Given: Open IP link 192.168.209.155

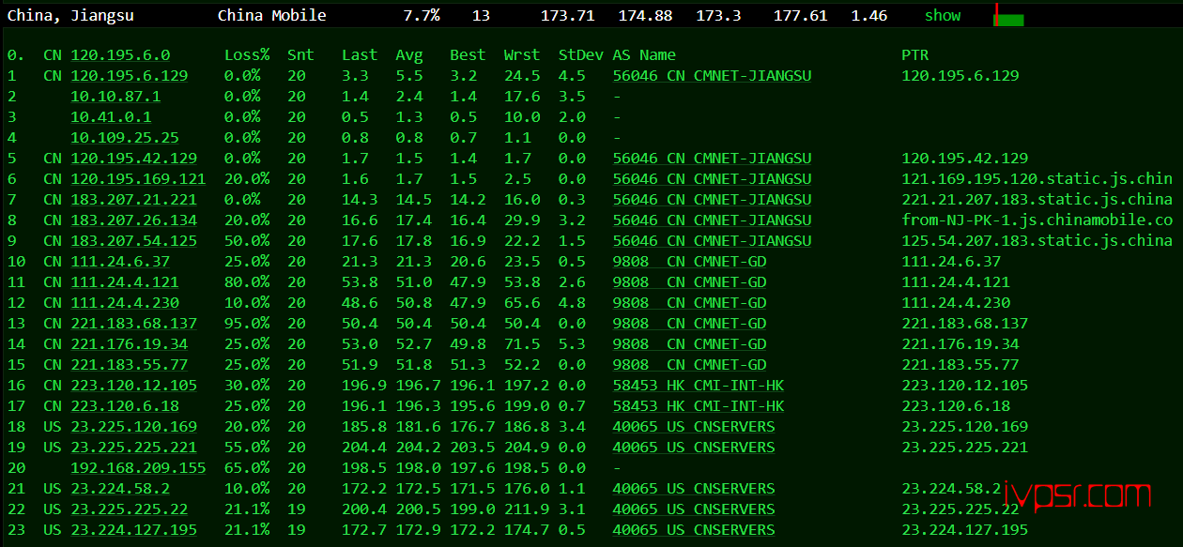Looking at the screenshot, I should [x=138, y=468].
